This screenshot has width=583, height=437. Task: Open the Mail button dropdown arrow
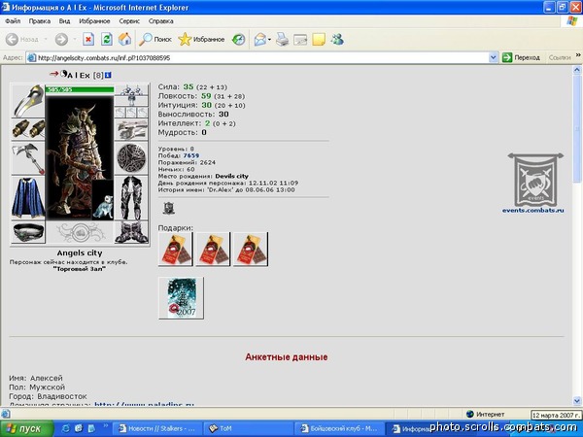pos(269,40)
